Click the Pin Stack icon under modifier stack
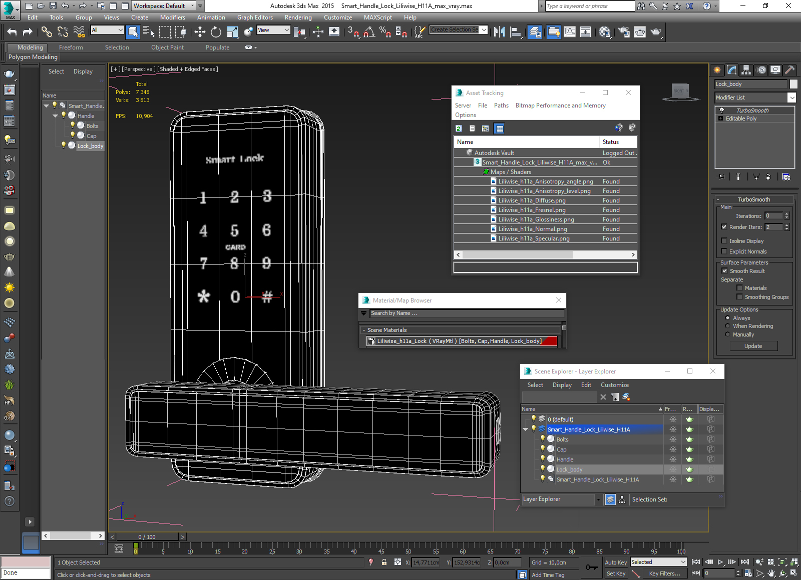The height and width of the screenshot is (580, 801). [721, 176]
